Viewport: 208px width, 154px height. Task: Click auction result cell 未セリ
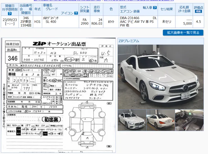coord(167,22)
